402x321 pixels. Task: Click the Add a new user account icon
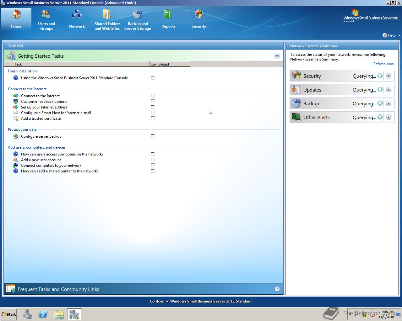point(16,160)
